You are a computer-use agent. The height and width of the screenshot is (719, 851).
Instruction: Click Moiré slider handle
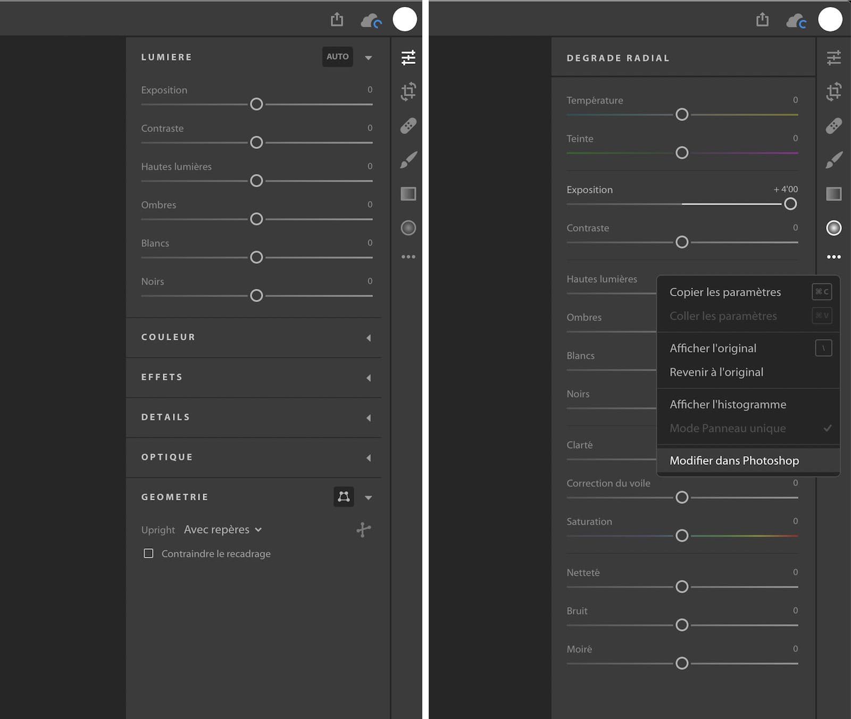(x=682, y=663)
